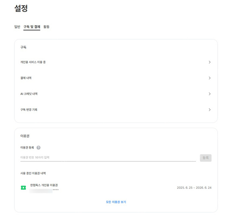
Task: Click the 설정 page heading
Action: 21,9
